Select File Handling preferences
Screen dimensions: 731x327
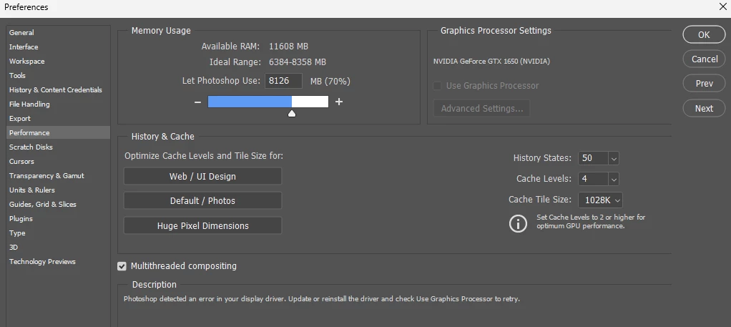58,104
